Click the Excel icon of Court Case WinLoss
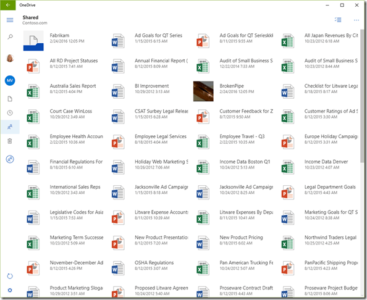Screen dimensions: 367x300 point(33,117)
